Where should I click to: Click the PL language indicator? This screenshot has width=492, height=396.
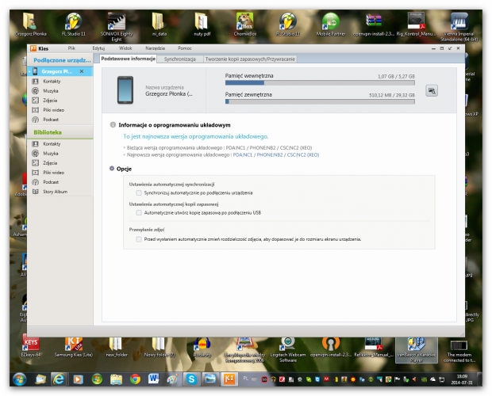tap(246, 379)
